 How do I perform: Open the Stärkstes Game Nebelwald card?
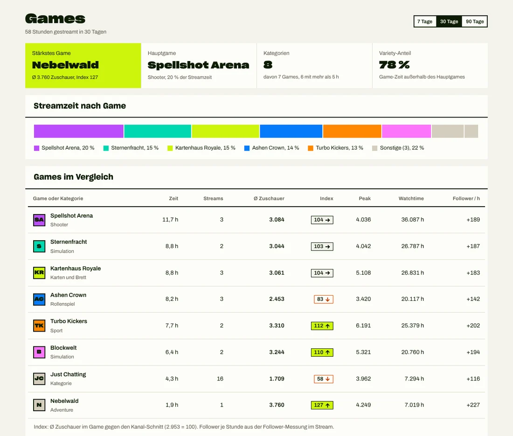(83, 65)
